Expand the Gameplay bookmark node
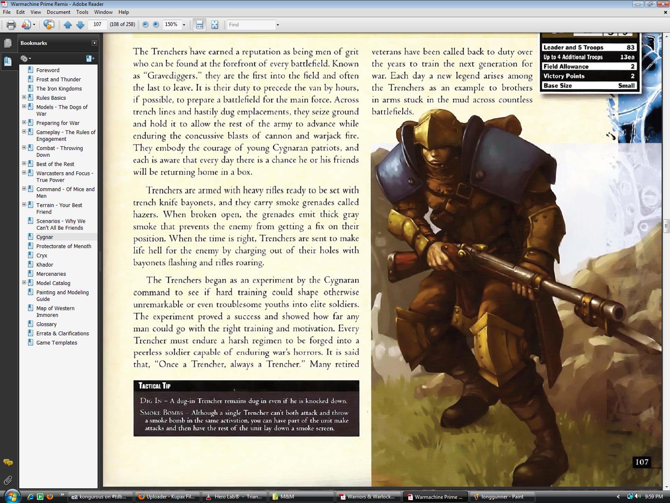Image resolution: width=670 pixels, height=503 pixels. (24, 132)
